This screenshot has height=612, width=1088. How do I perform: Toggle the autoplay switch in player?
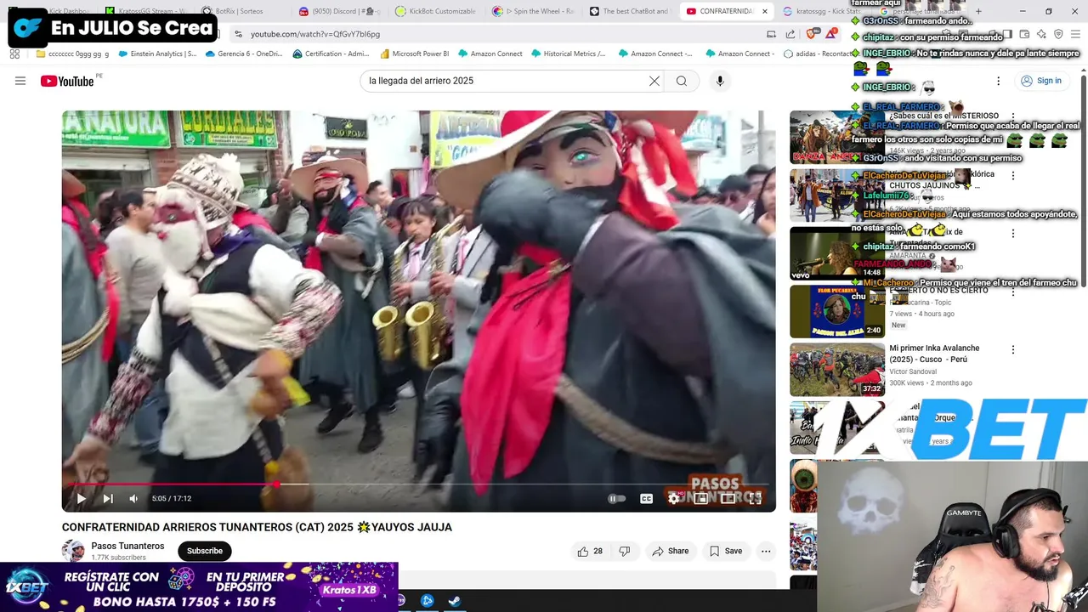(x=617, y=499)
